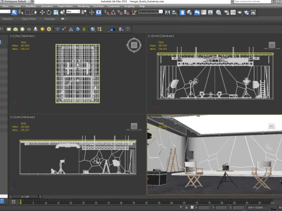The image size is (282, 211).
Task: Click the Mirror tool icon
Action: tap(167, 12)
